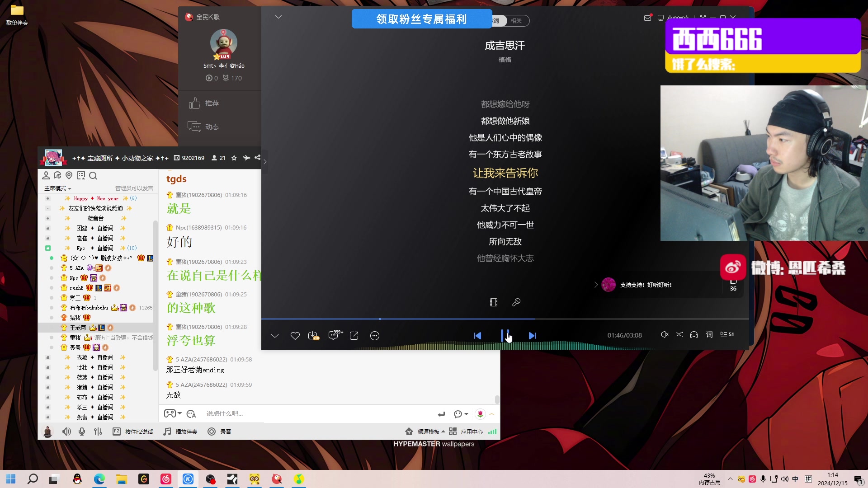Open the 频道模板 dropdown
The image size is (868, 488).
tap(425, 432)
